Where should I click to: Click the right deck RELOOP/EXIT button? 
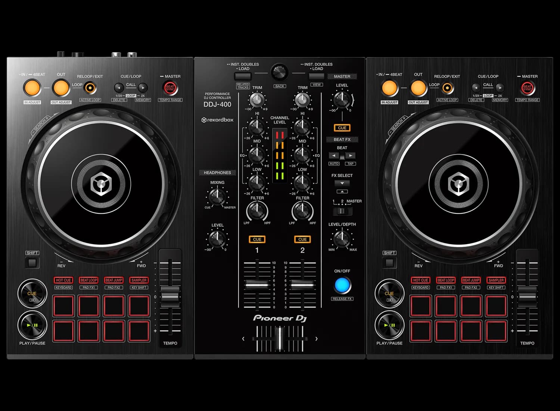tap(447, 88)
